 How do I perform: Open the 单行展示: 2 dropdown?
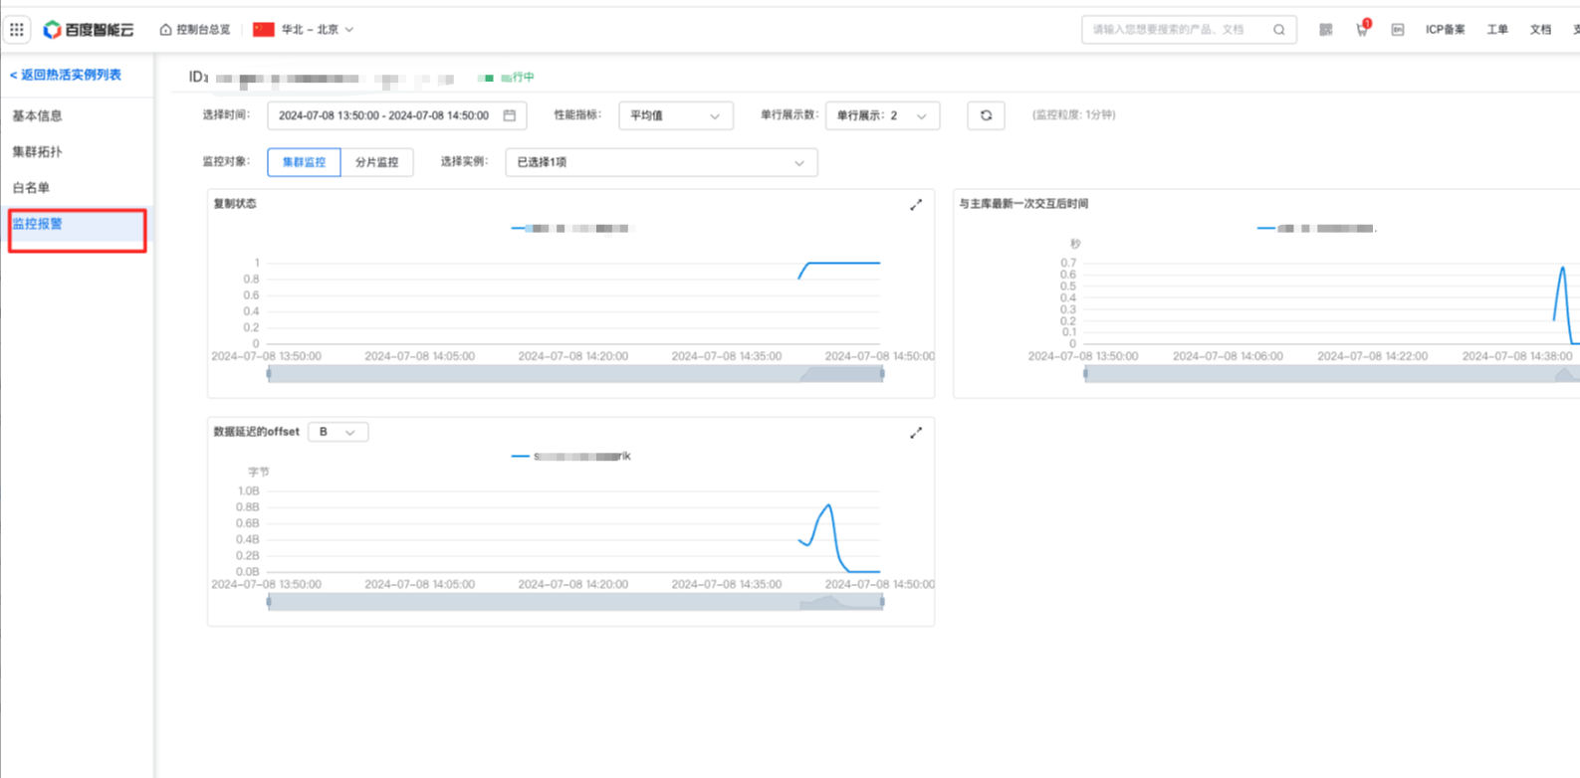click(x=882, y=115)
